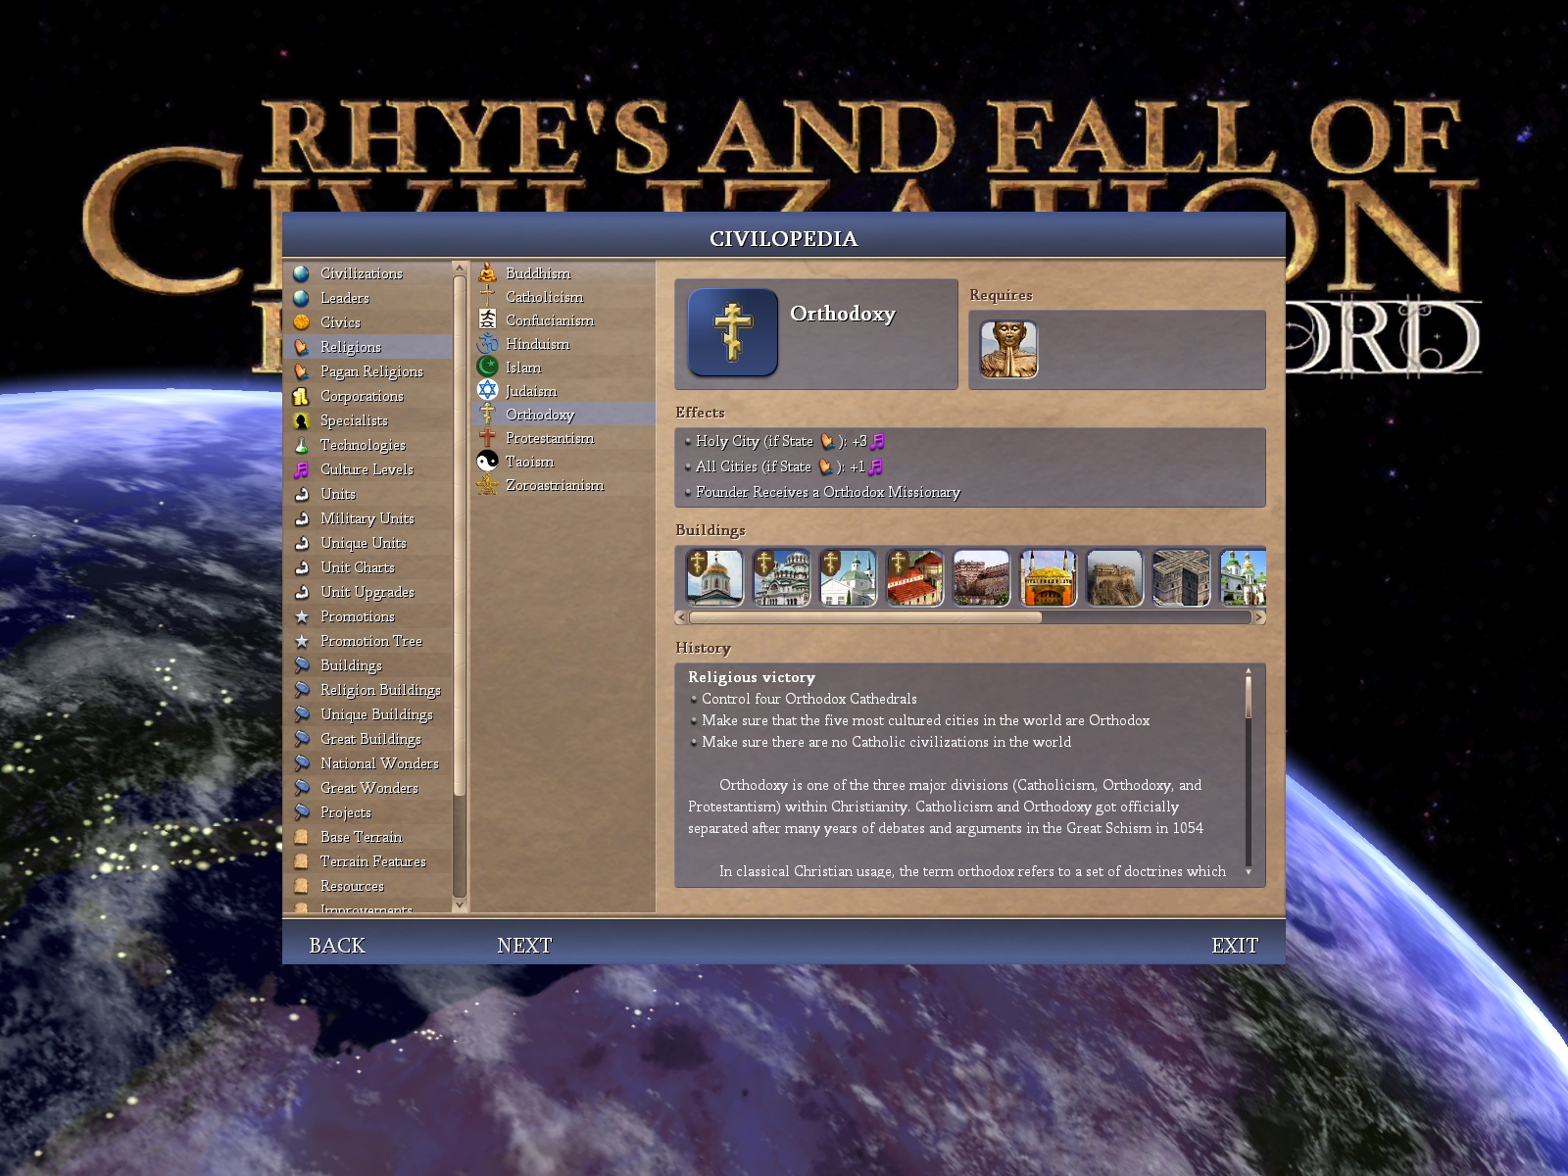Viewport: 1568px width, 1176px height.
Task: Open the Confucianism symbol icon
Action: click(x=487, y=320)
